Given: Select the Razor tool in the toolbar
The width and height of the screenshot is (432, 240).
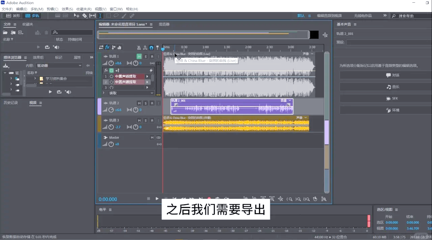Looking at the screenshot, I should [x=85, y=16].
